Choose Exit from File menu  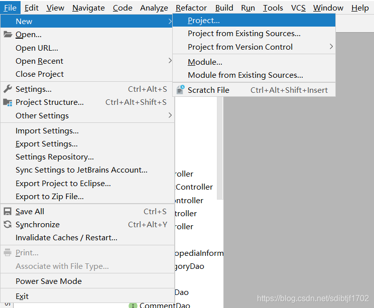point(86,296)
